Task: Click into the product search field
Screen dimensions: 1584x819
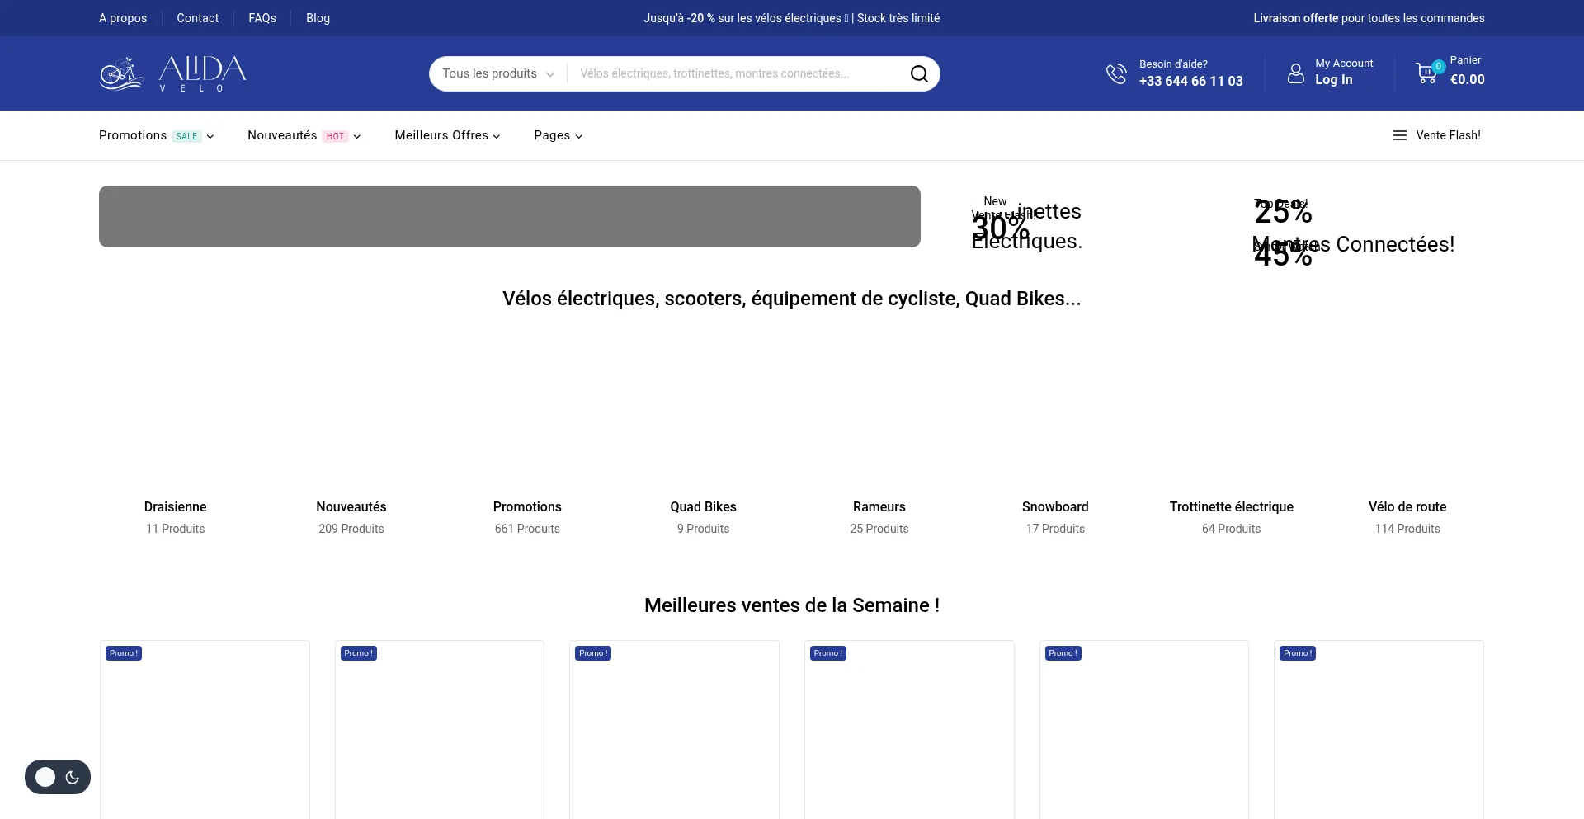Action: [734, 73]
